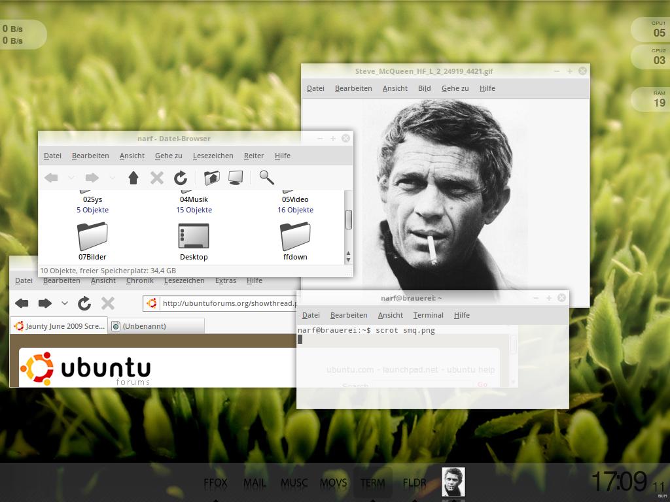Open Reiter menu in file browser
670x502 pixels.
(x=254, y=156)
